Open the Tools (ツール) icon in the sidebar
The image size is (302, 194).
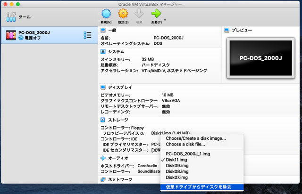point(11,17)
